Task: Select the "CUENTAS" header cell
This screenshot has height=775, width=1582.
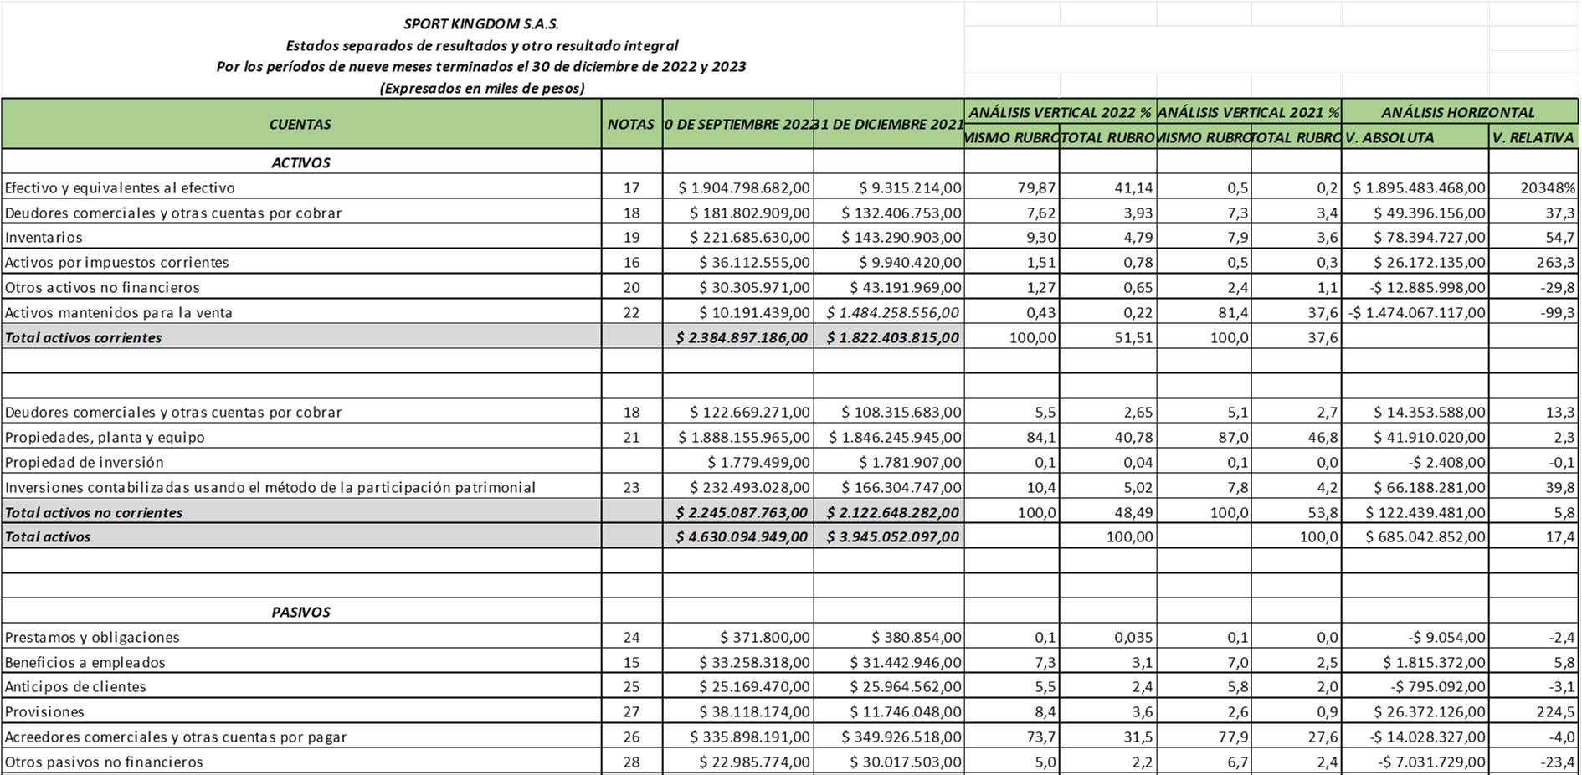Action: [x=300, y=124]
